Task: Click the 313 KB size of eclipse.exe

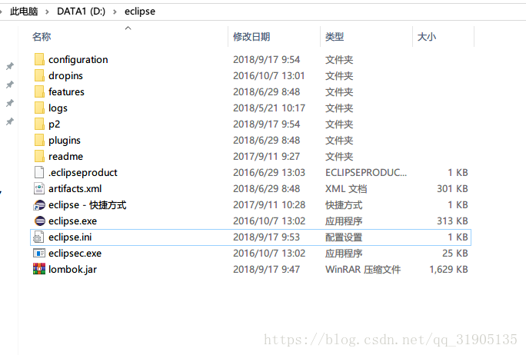Action: [452, 221]
